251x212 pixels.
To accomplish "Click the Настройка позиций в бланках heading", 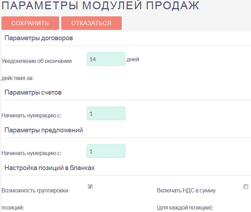I will (x=49, y=168).
